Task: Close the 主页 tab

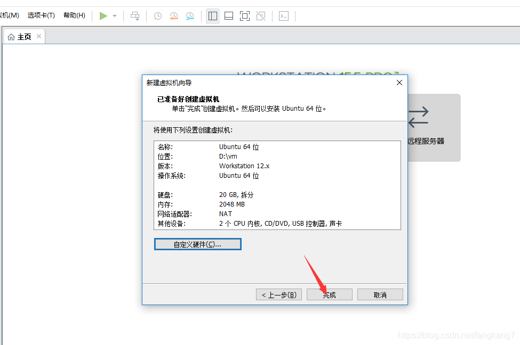Action: pos(39,36)
